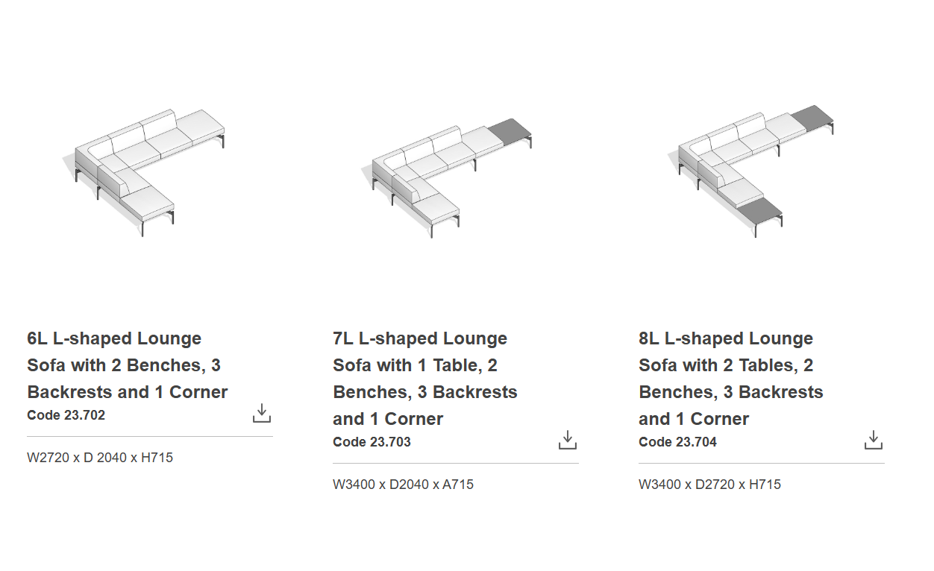This screenshot has width=934, height=571.
Task: Click dimensions W3400 x D2040 x A715
Action: pos(403,485)
